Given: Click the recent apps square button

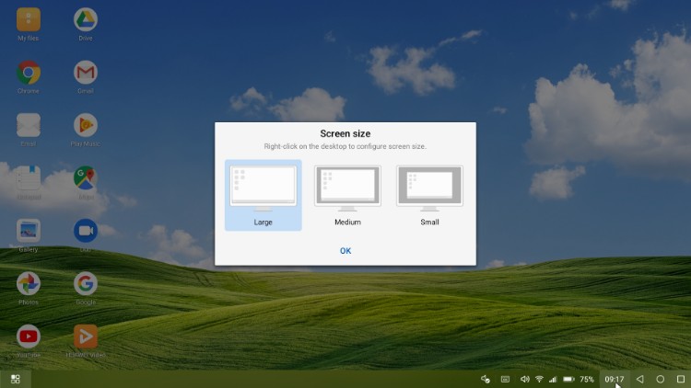Looking at the screenshot, I should (681, 379).
